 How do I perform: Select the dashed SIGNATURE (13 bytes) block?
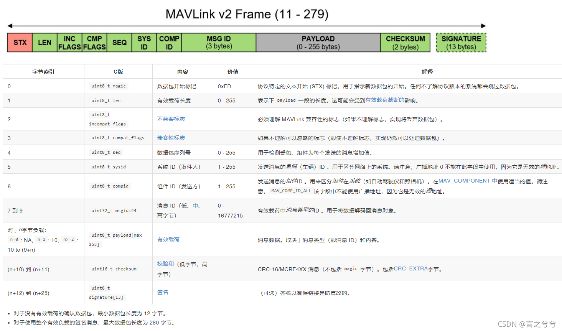[x=461, y=43]
